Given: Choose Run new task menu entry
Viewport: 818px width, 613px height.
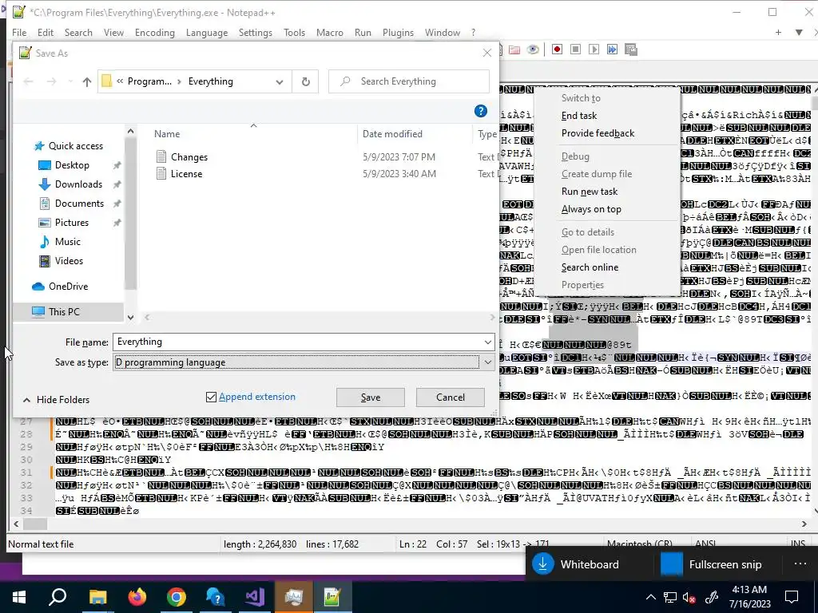Looking at the screenshot, I should click(590, 192).
